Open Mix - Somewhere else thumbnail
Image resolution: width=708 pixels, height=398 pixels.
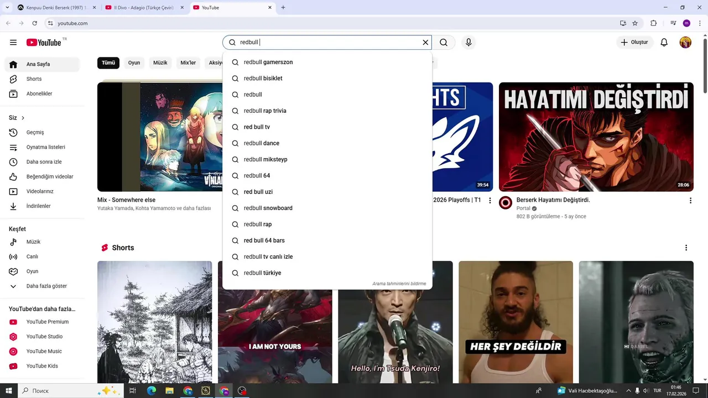click(160, 137)
